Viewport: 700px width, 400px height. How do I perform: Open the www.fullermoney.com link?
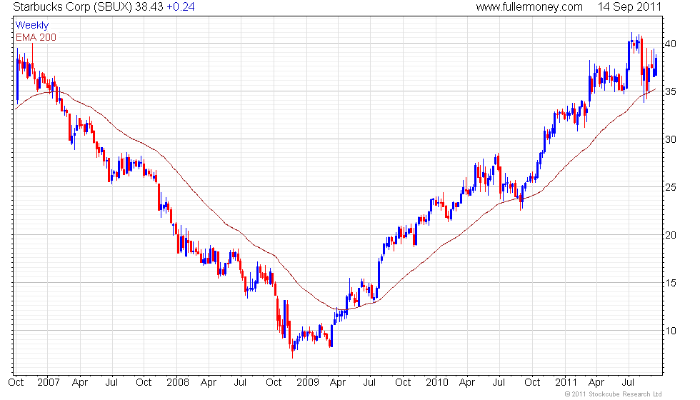529,7
